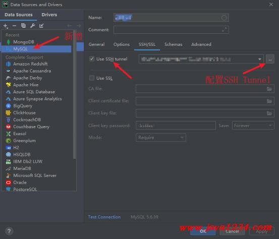This screenshot has width=279, height=239.
Task: Click the OK button
Action: [203, 231]
